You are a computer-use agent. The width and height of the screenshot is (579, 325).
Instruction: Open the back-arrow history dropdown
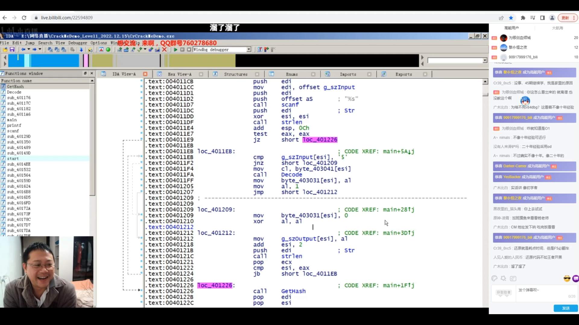(29, 50)
